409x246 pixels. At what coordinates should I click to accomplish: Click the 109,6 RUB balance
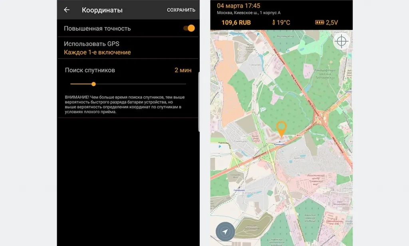pyautogui.click(x=236, y=23)
